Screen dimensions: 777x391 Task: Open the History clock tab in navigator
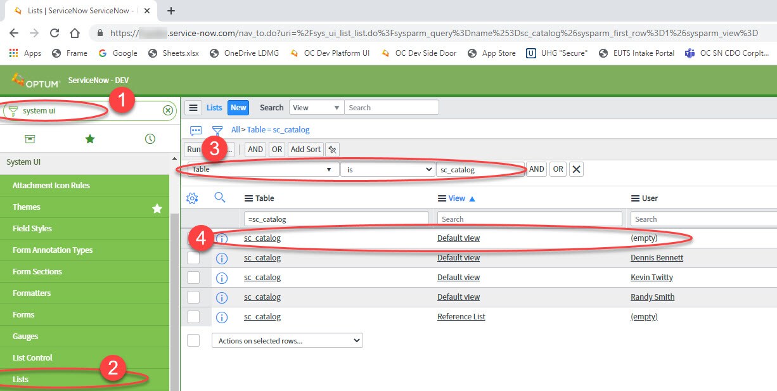tap(150, 138)
